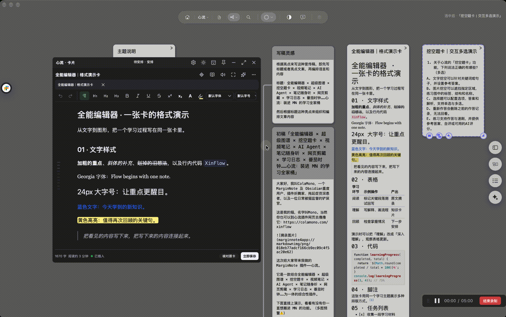The image size is (506, 317).
Task: Open the 默认字号 font size dropdown
Action: [x=246, y=96]
